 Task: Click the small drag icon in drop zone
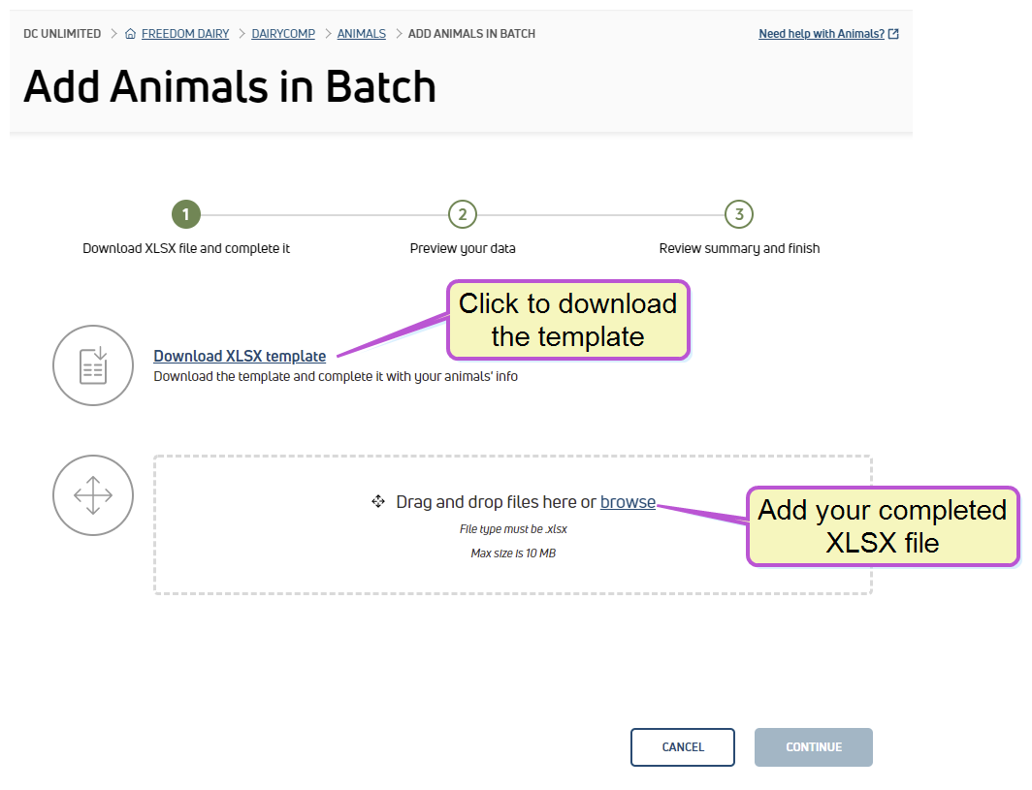[378, 502]
